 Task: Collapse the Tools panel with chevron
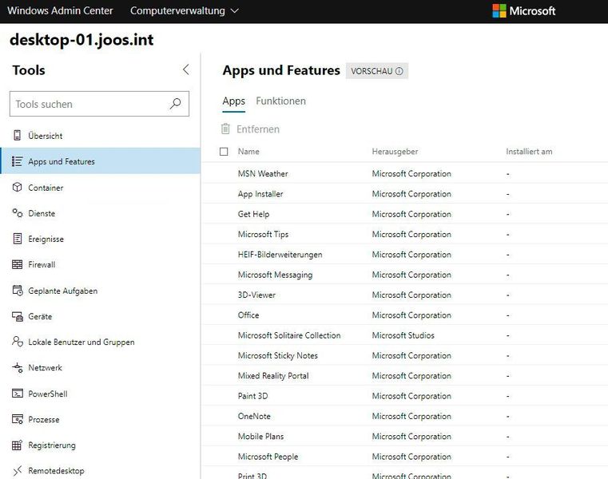[185, 69]
